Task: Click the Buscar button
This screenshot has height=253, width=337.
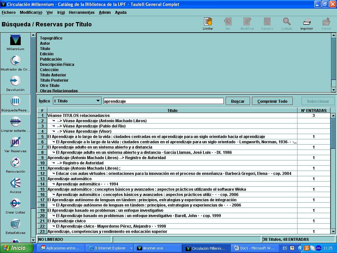Action: coord(238,101)
